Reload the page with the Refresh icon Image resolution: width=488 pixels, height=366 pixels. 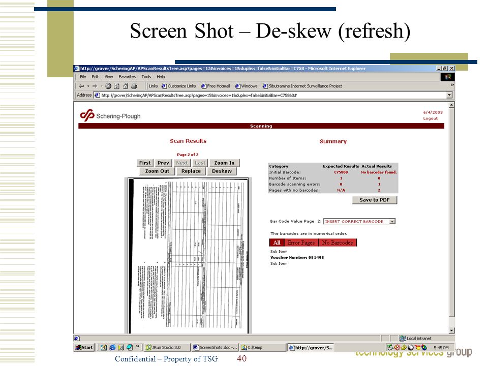point(117,86)
